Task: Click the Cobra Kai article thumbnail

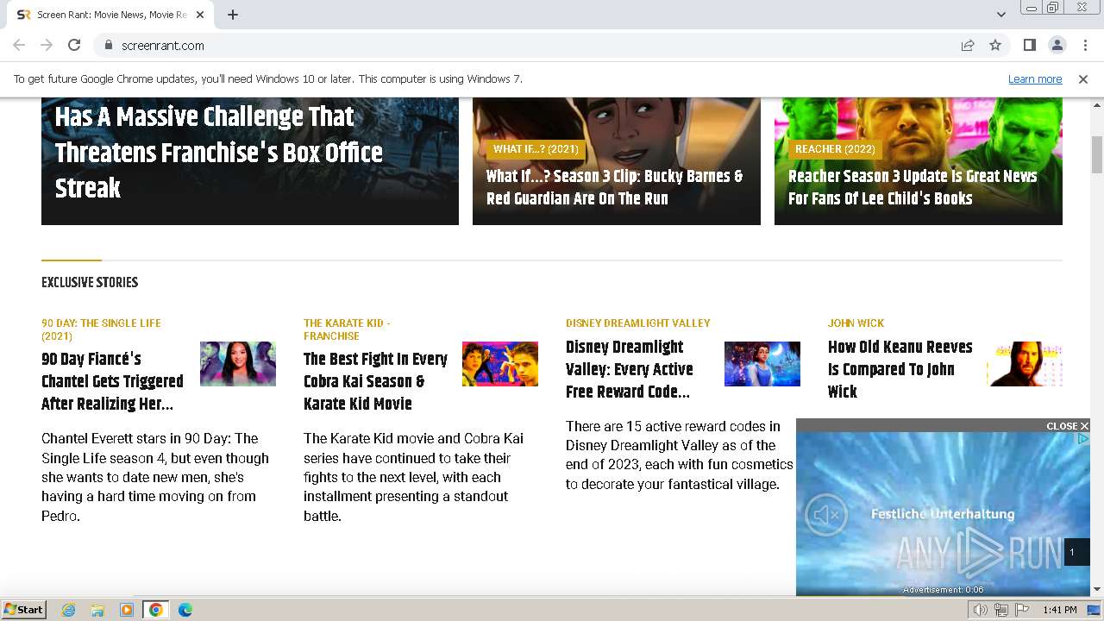Action: [x=500, y=364]
